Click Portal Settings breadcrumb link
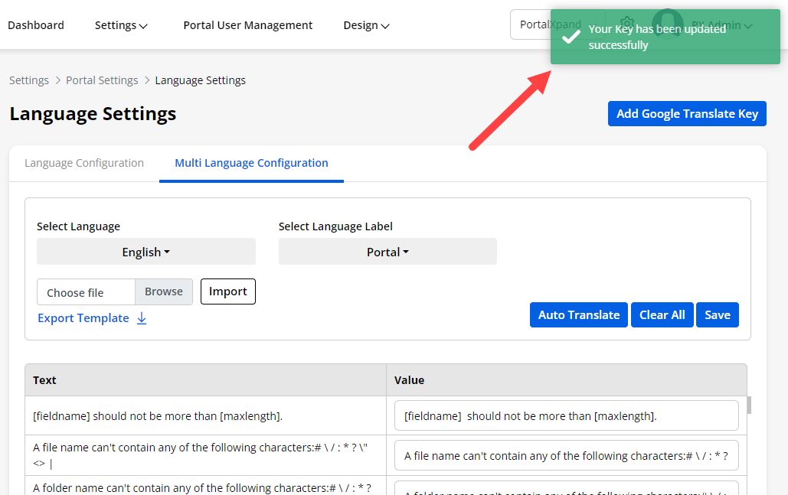 click(x=102, y=80)
